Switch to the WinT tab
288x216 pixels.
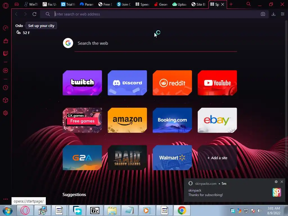pyautogui.click(x=31, y=4)
